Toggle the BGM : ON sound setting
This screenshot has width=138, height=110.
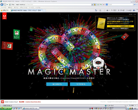[x=132, y=14]
